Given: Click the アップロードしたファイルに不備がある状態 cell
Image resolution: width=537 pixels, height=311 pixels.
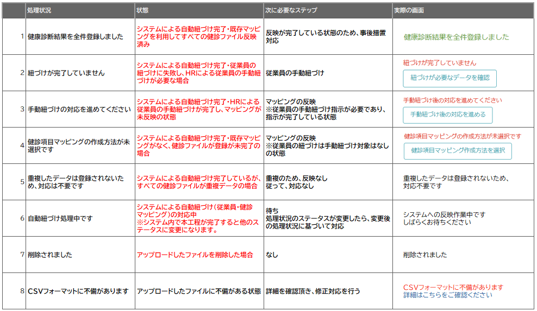Looking at the screenshot, I should [x=199, y=291].
